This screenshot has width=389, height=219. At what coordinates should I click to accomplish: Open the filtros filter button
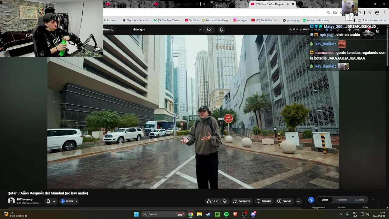[108, 30]
